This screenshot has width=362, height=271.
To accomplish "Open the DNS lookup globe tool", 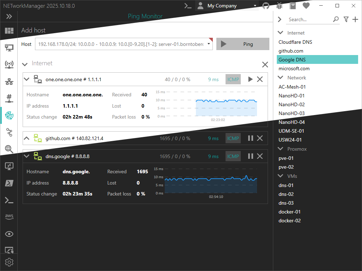I will (x=9, y=149).
